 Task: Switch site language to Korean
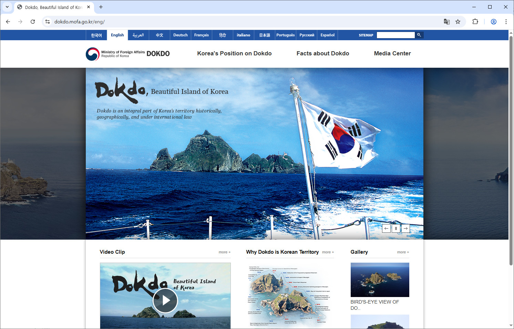[x=96, y=35]
